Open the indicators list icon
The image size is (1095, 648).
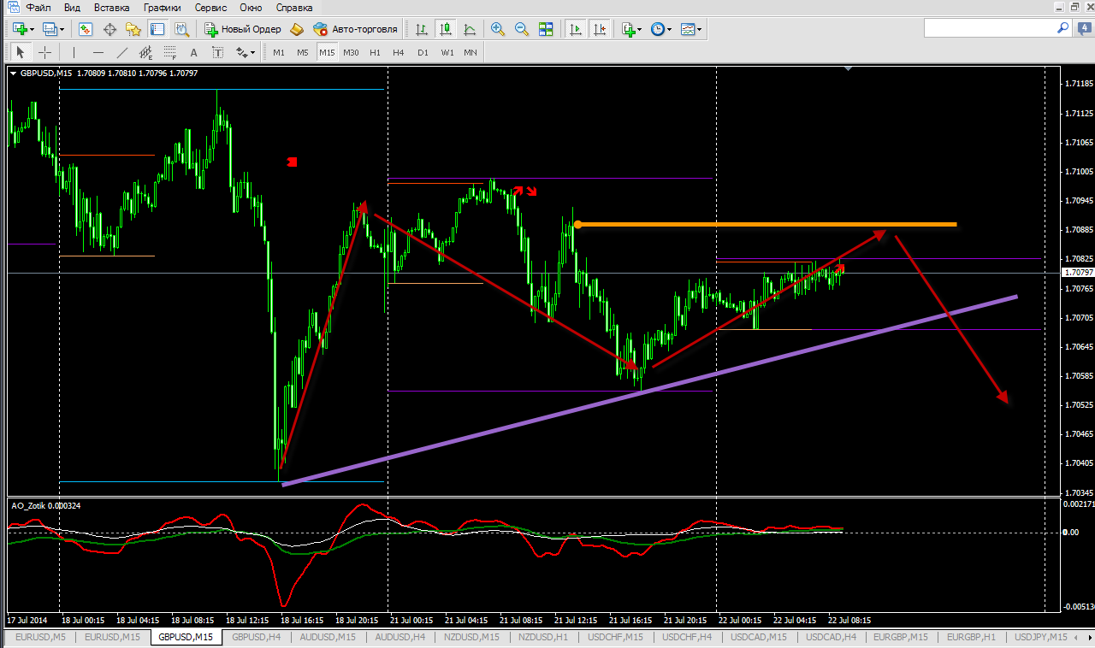[628, 29]
